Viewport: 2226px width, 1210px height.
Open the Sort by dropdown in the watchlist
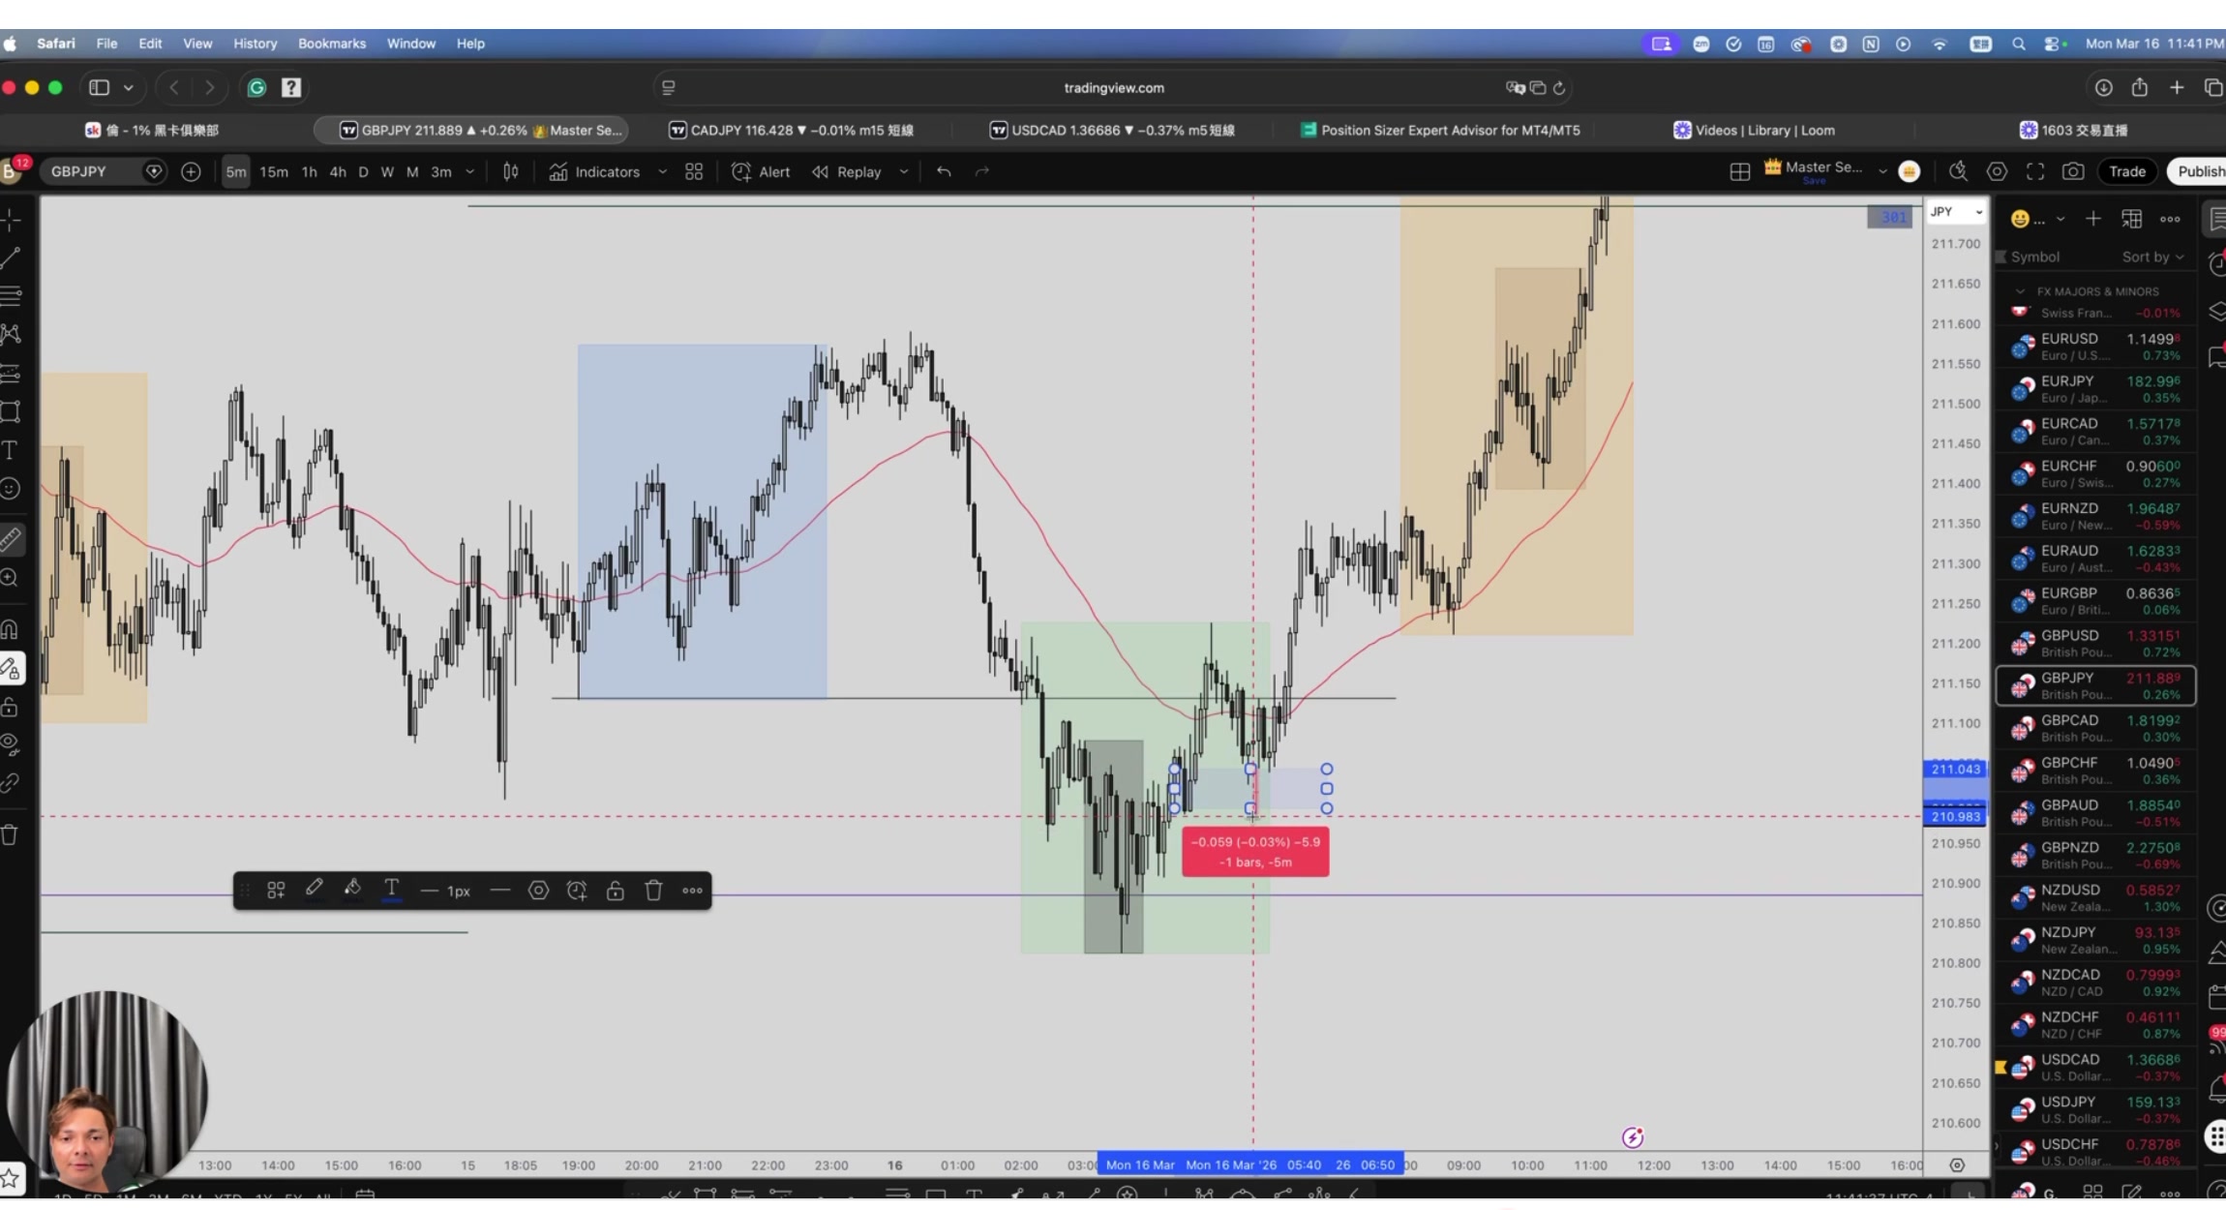2152,257
